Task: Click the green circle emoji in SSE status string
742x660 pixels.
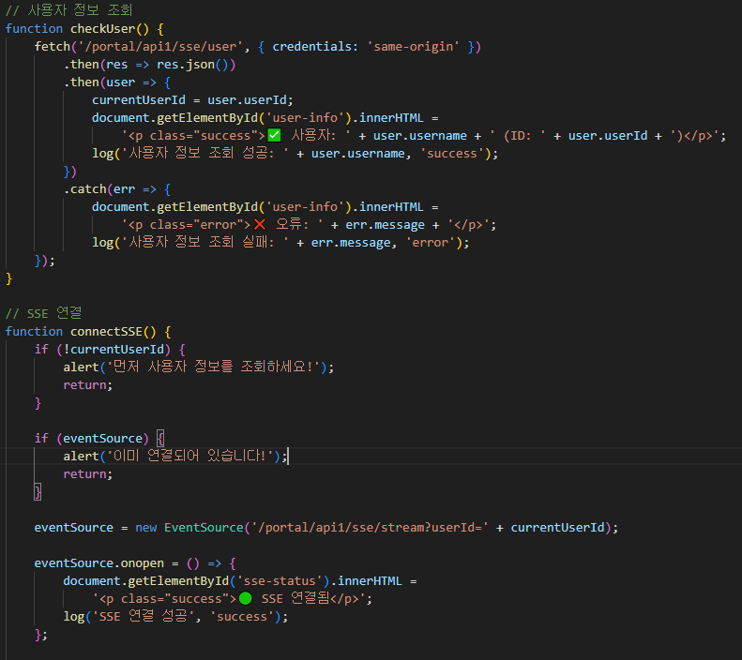Action: 245,598
